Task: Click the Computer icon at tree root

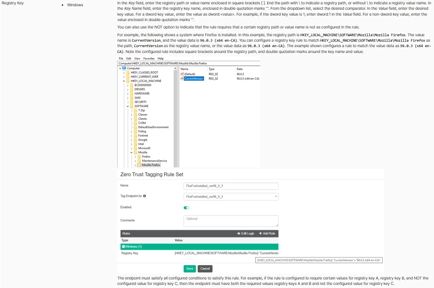Action: tap(124, 68)
